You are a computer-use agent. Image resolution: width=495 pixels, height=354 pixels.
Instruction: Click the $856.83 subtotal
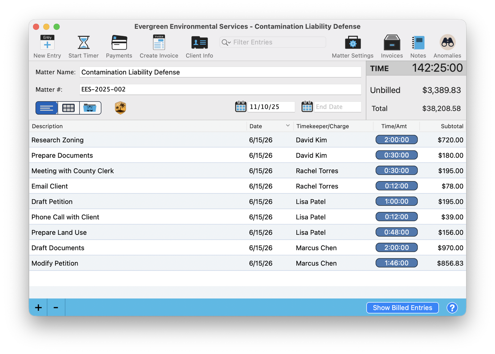pyautogui.click(x=450, y=263)
